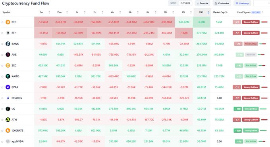Click the Market Cap($) column header
This screenshot has height=147, width=270.
tap(220, 12)
